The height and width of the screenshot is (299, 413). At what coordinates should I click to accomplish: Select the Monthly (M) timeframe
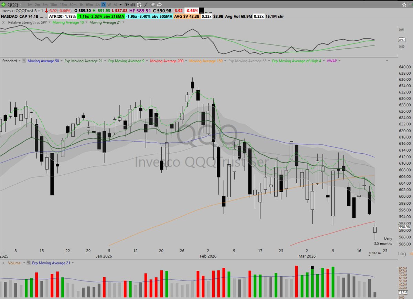[115, 4]
